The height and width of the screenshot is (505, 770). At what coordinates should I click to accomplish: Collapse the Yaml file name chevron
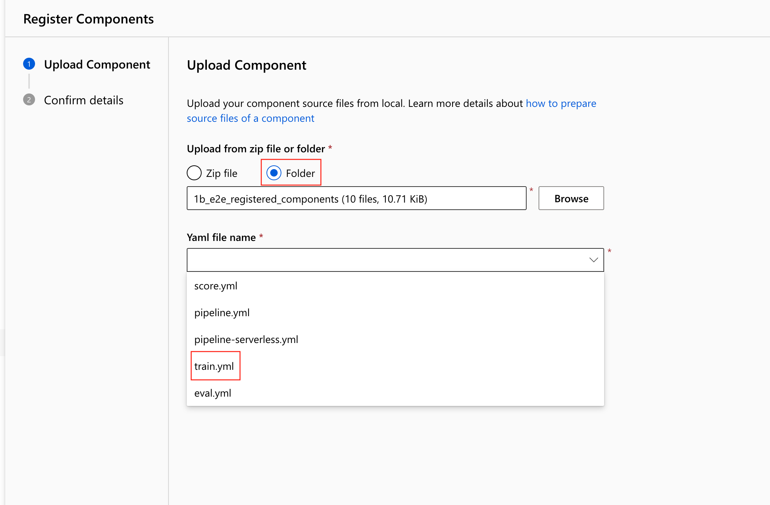pyautogui.click(x=593, y=260)
